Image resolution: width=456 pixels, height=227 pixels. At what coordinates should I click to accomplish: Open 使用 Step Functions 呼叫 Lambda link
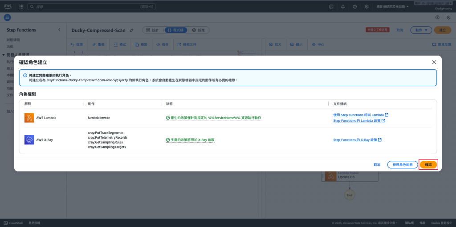coord(361,115)
